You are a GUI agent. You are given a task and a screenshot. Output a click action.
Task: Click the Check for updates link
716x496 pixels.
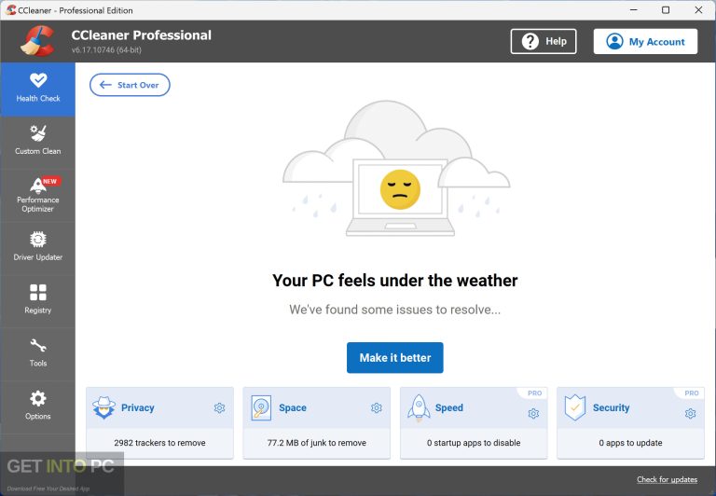coord(668,479)
